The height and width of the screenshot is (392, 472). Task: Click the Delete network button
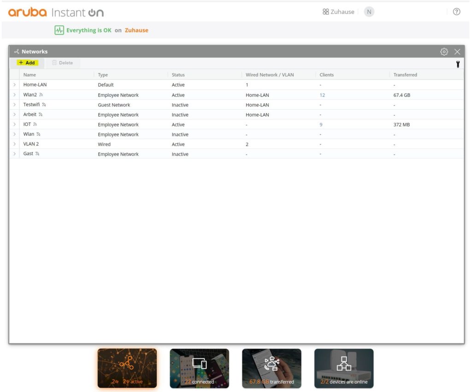pos(63,63)
